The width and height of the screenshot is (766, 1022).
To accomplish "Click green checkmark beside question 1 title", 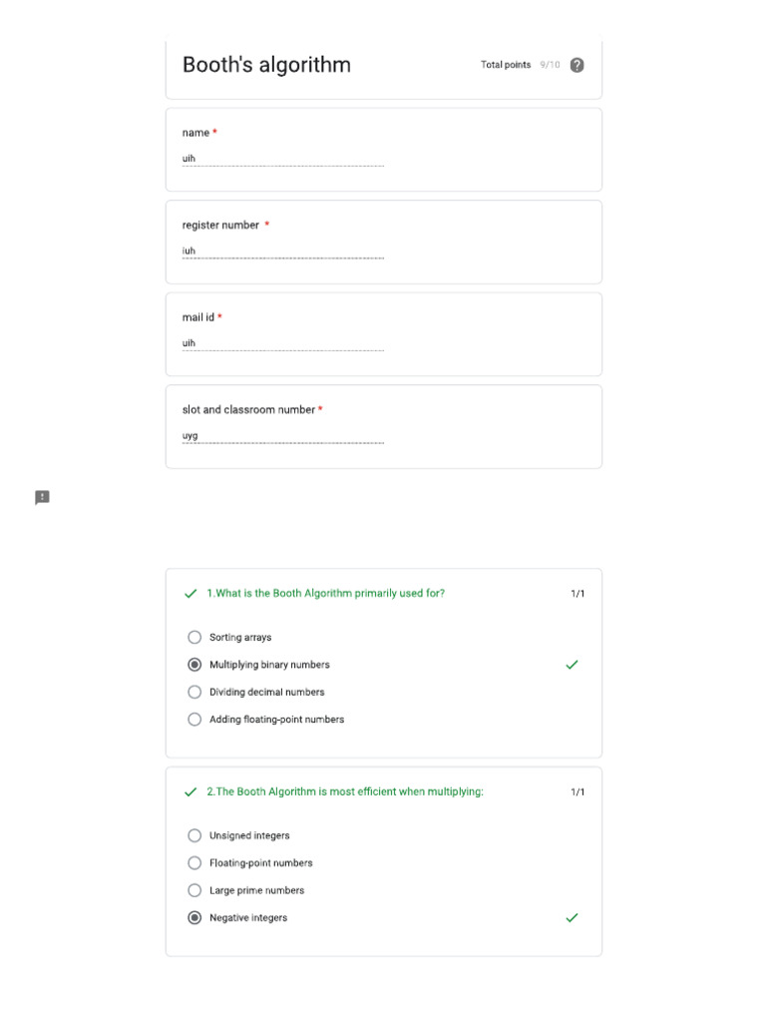I will point(191,594).
